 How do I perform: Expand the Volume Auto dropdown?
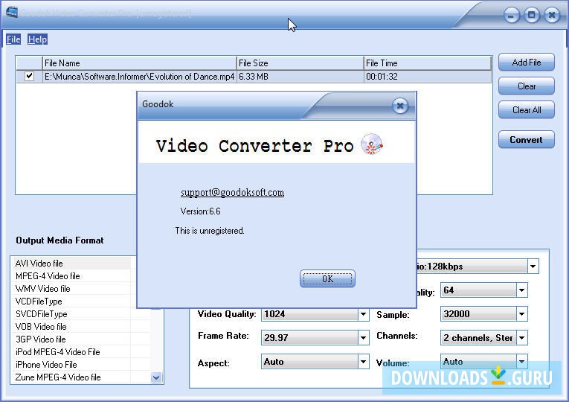pyautogui.click(x=522, y=361)
